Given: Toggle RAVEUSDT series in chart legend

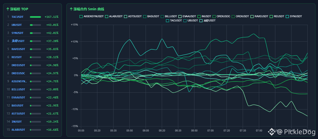Looking at the screenshot, I should point(259,16).
